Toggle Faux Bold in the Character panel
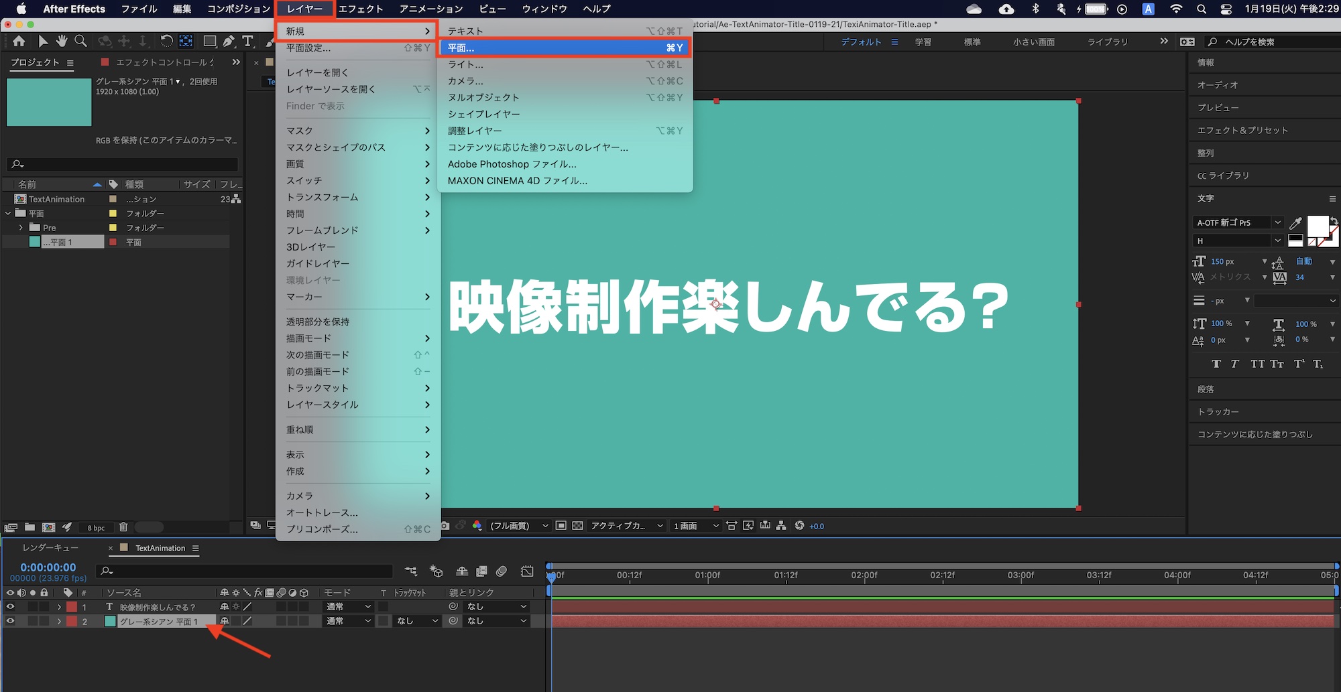This screenshot has height=692, width=1341. coord(1216,364)
